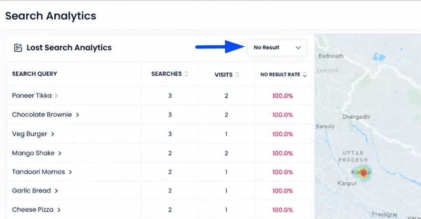Select Cheese Pizza's 100.0% rate cell

pos(283,210)
